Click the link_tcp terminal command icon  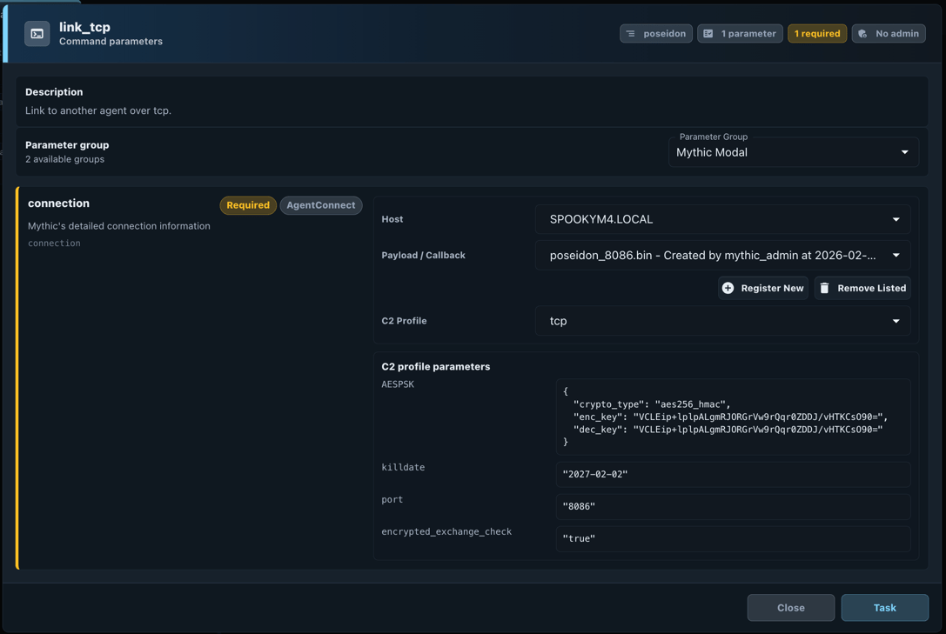37,34
